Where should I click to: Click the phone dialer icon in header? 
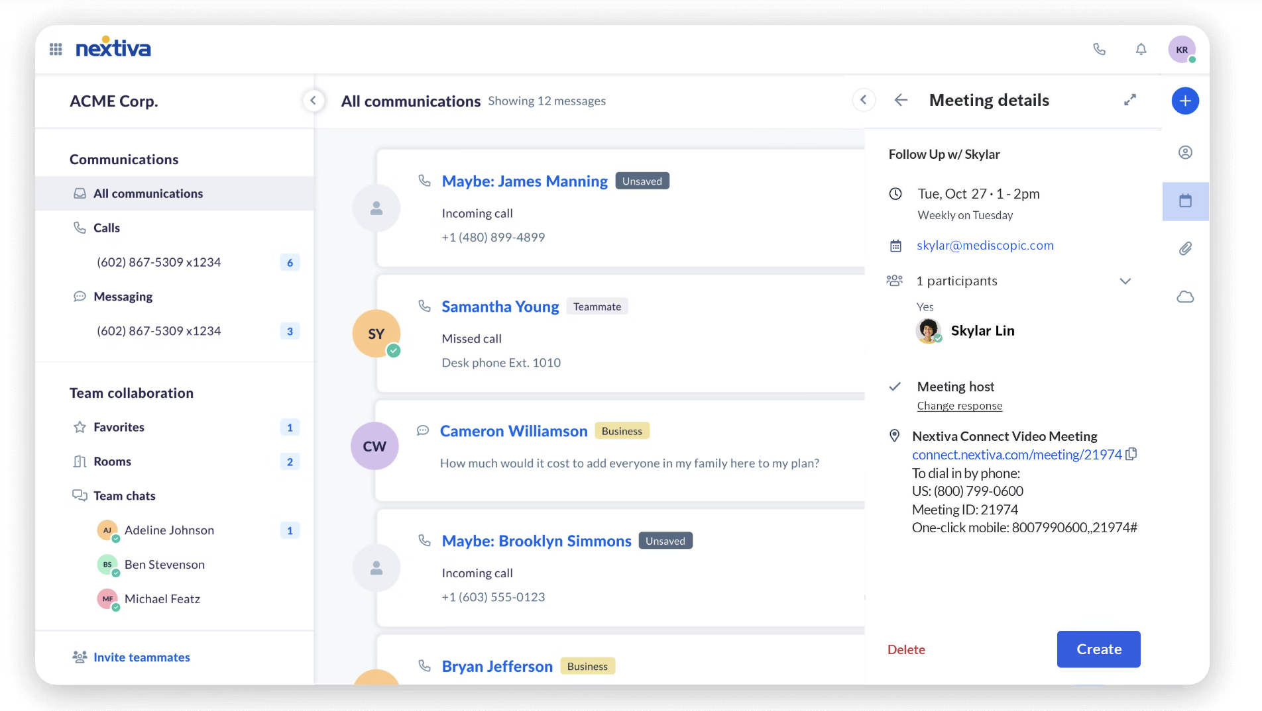click(1099, 49)
